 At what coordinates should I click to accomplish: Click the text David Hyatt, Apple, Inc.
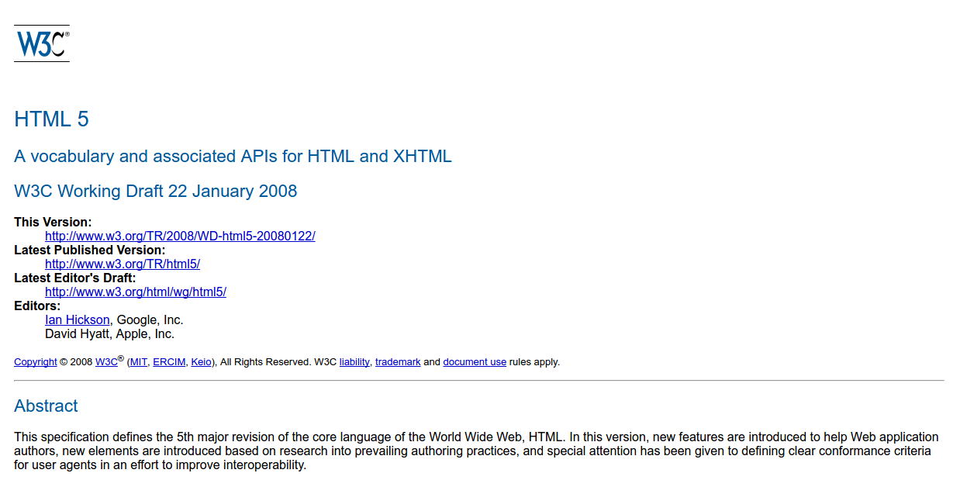coord(109,333)
